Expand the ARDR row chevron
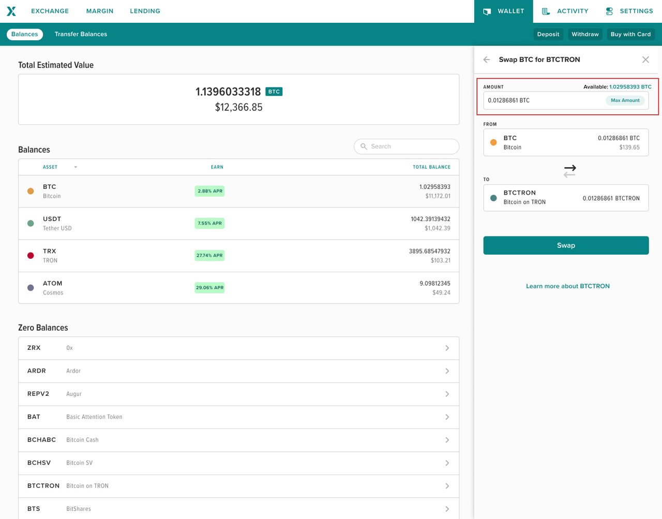 [447, 371]
